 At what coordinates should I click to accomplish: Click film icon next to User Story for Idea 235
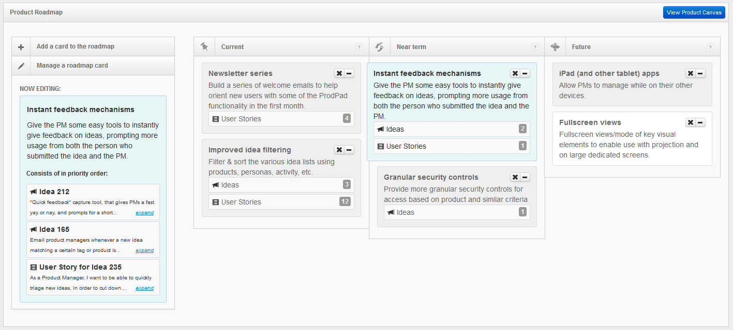click(34, 267)
